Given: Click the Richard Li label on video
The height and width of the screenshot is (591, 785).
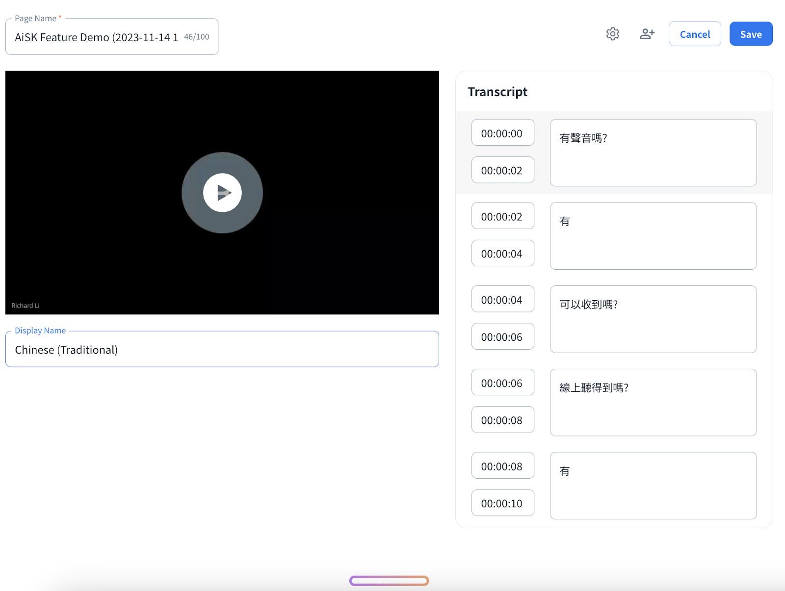Looking at the screenshot, I should click(x=26, y=306).
